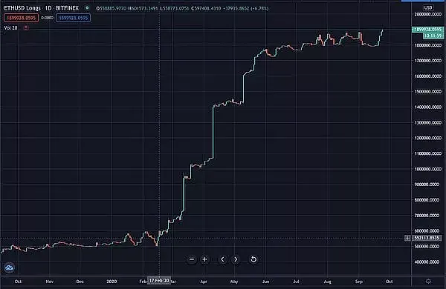Click the C597408.4310 close value
The height and width of the screenshot is (289, 446).
206,8
